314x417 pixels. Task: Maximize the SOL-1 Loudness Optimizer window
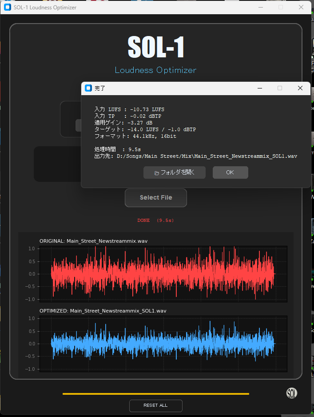pyautogui.click(x=281, y=7)
